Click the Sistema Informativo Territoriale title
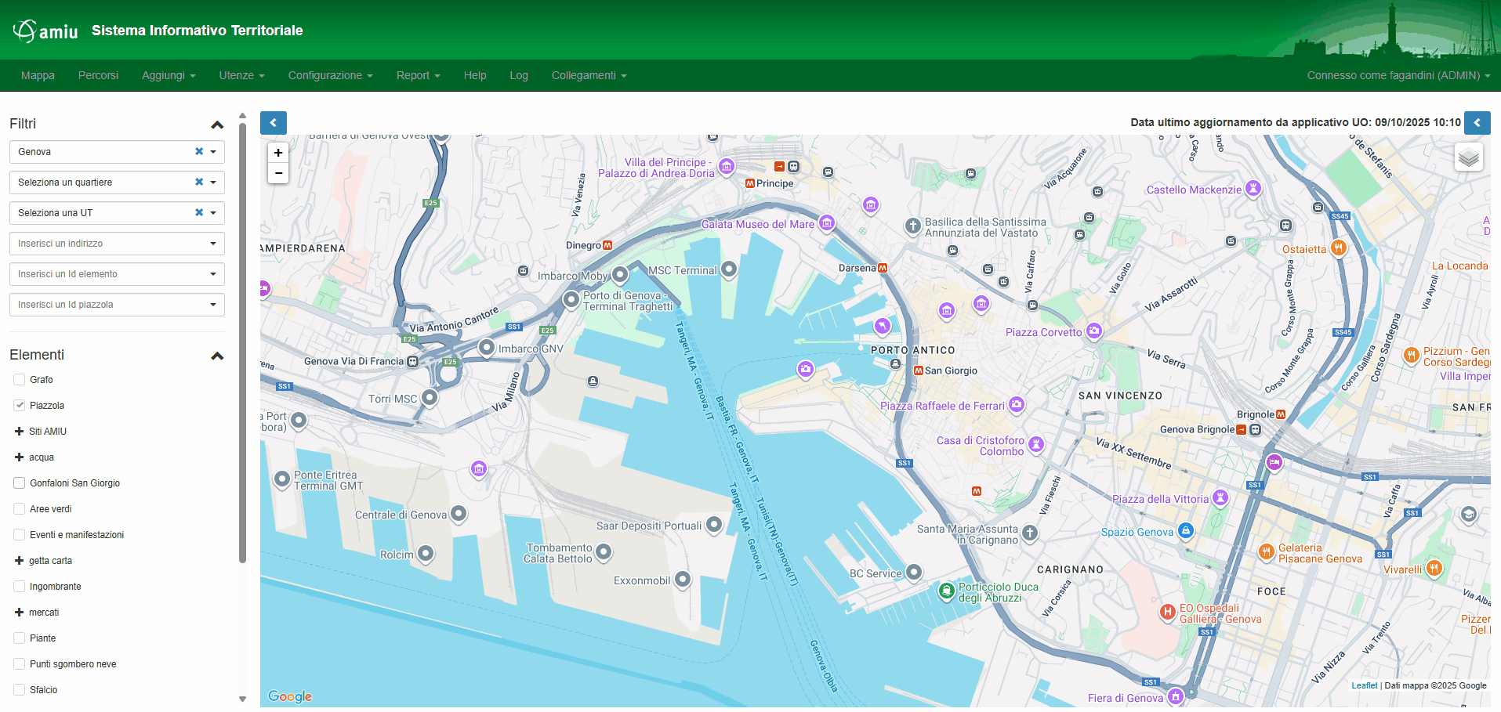The width and height of the screenshot is (1501, 712). tap(198, 31)
